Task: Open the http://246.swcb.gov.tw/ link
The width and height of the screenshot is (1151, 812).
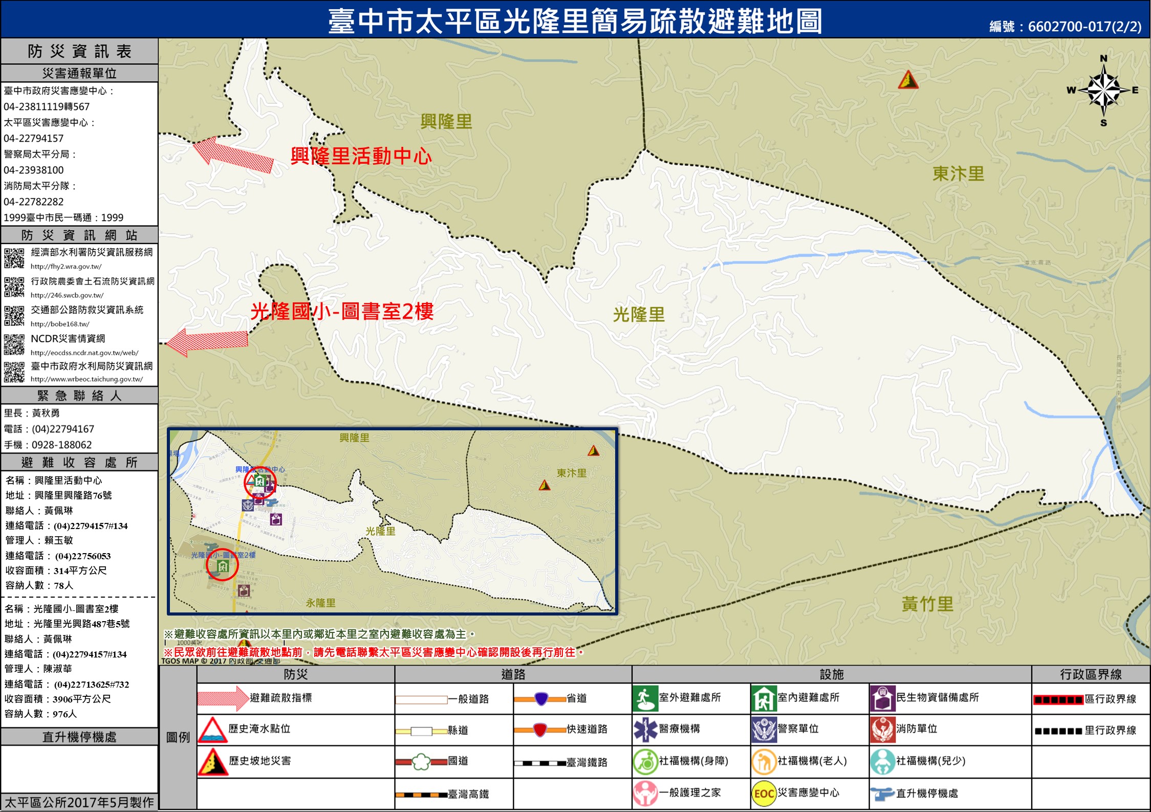Action: [67, 295]
